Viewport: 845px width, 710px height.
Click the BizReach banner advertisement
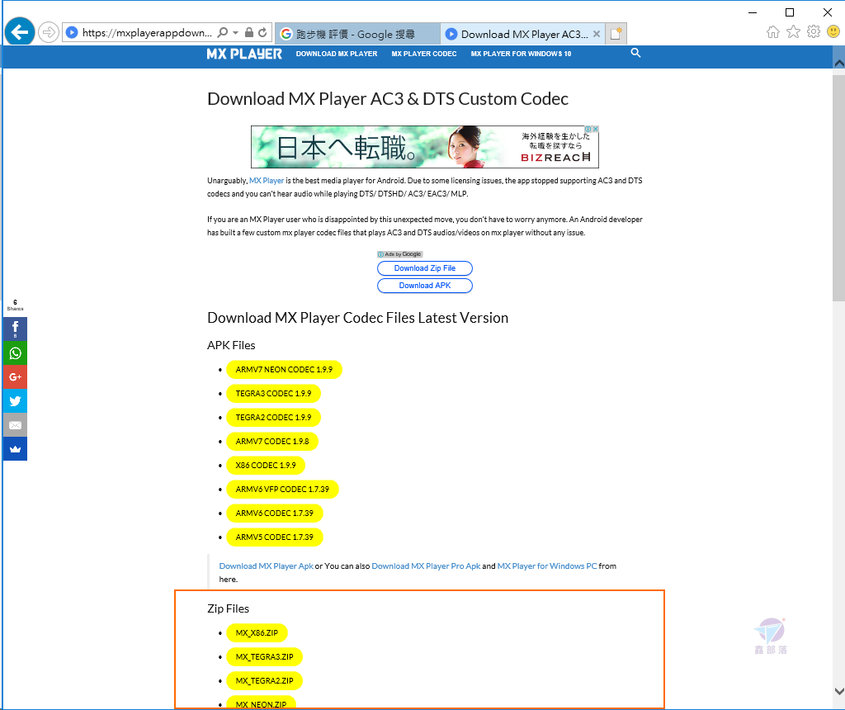coord(425,147)
